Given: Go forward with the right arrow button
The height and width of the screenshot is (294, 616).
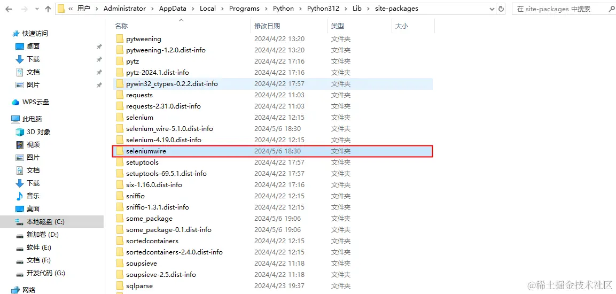Looking at the screenshot, I should (25, 9).
